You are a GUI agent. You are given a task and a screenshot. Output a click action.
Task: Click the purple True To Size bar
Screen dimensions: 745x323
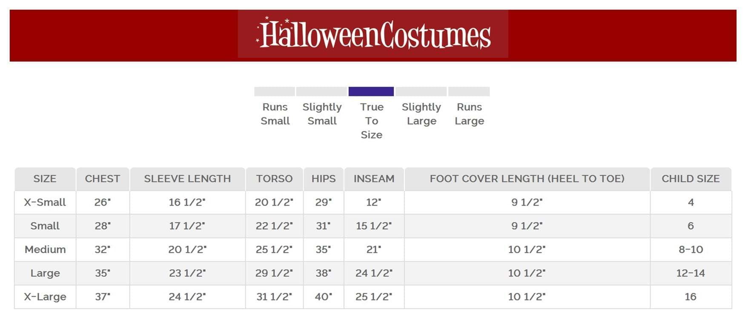(371, 91)
